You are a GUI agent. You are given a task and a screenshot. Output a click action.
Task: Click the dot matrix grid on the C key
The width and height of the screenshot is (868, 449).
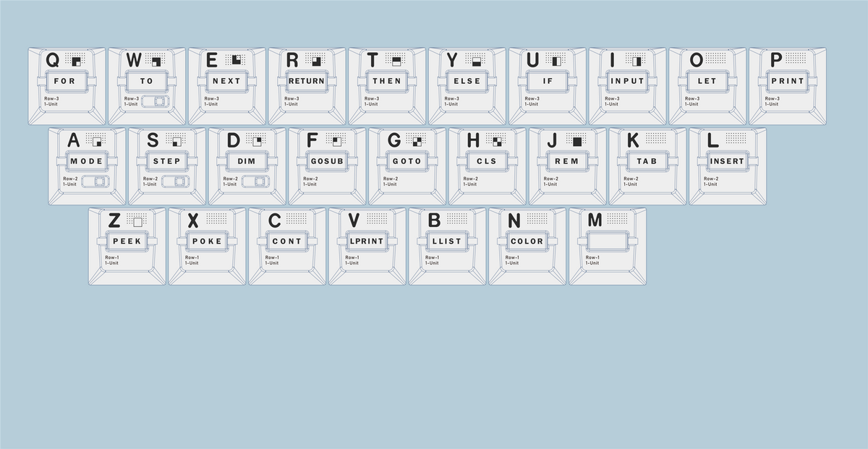click(x=295, y=218)
